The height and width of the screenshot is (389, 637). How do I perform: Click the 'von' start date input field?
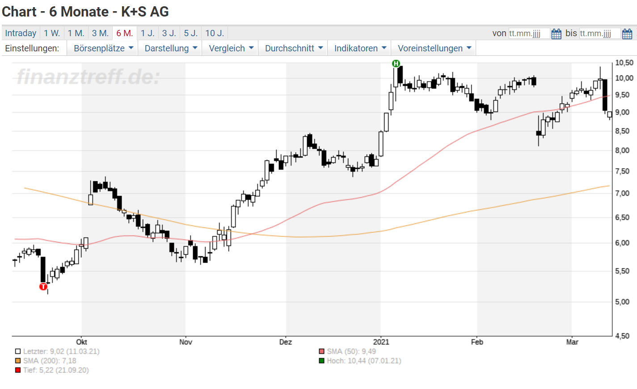click(529, 33)
